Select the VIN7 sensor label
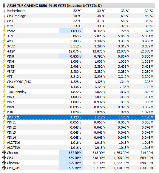This screenshot has width=159, height=173. coord(10,102)
